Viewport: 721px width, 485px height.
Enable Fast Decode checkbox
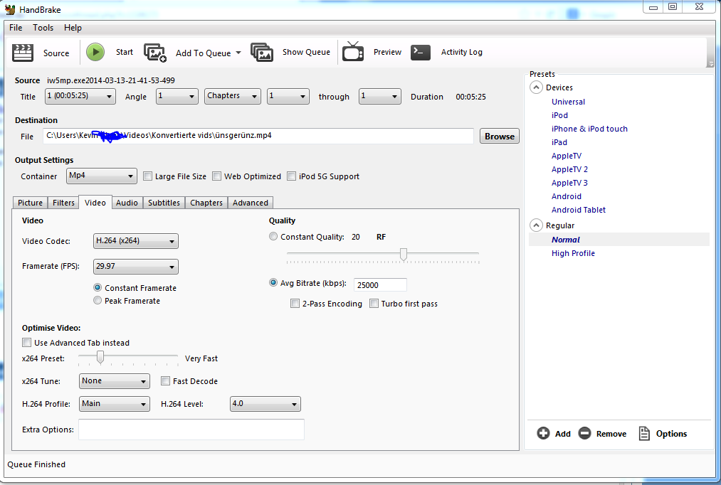[166, 380]
